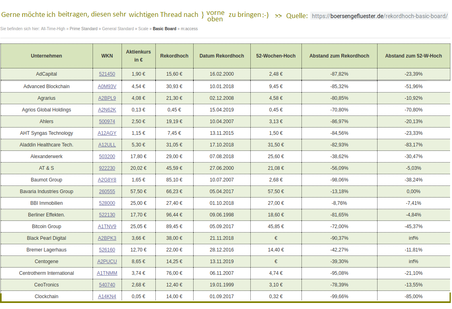Image resolution: width=452 pixels, height=309 pixels.
Task: Select the 13.11.2019 Centogene date
Action: [x=222, y=262]
